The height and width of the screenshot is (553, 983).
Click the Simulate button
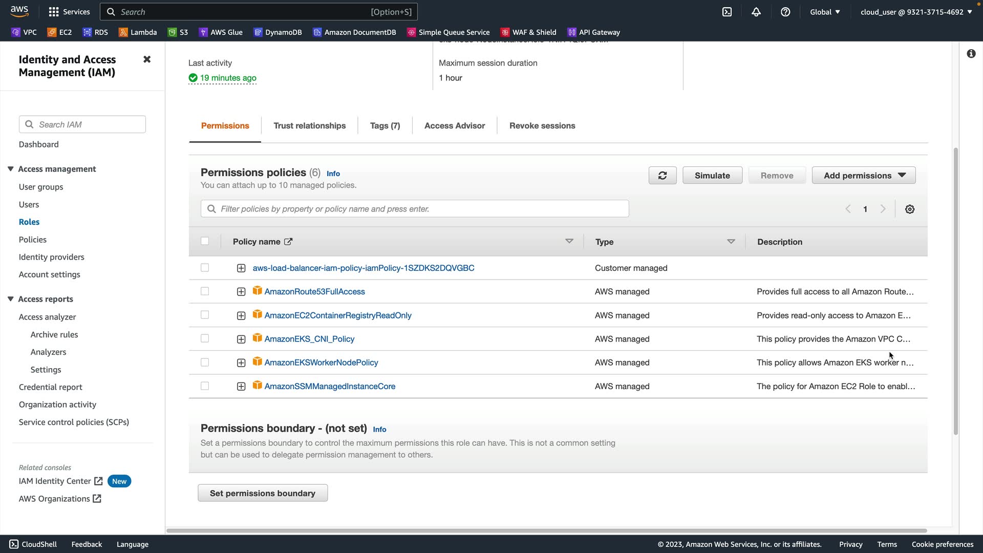coord(712,176)
